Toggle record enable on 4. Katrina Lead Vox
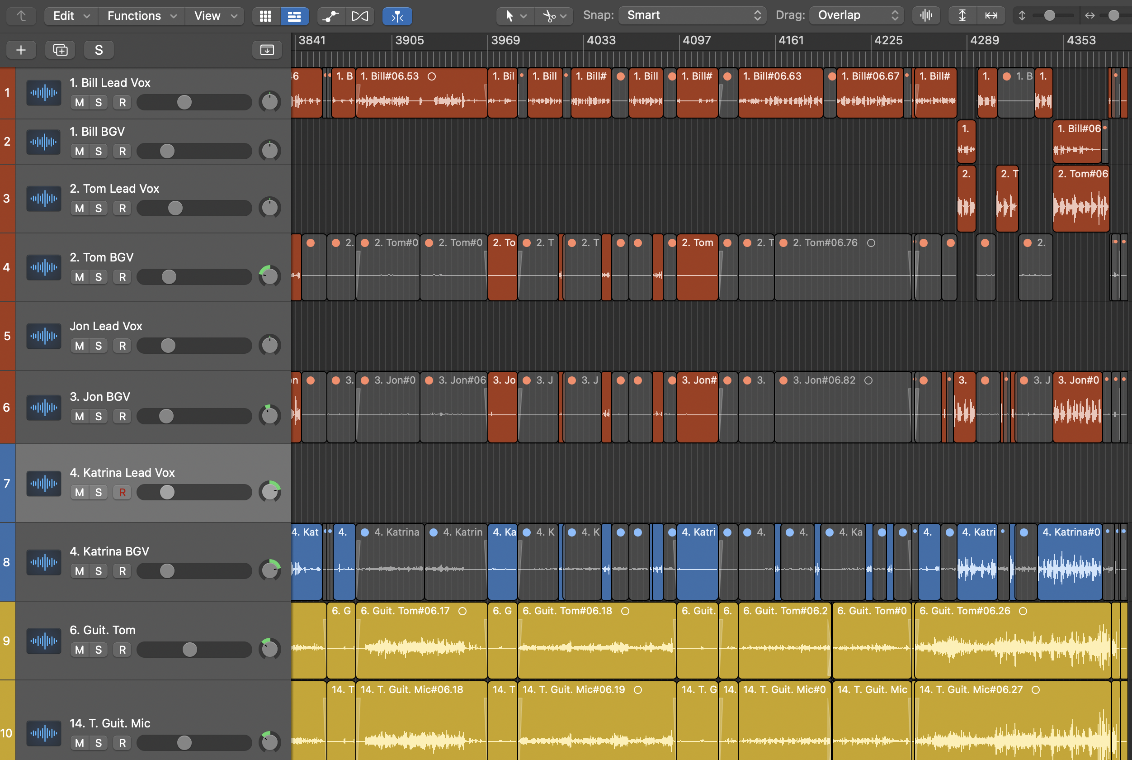The image size is (1132, 760). (x=122, y=493)
